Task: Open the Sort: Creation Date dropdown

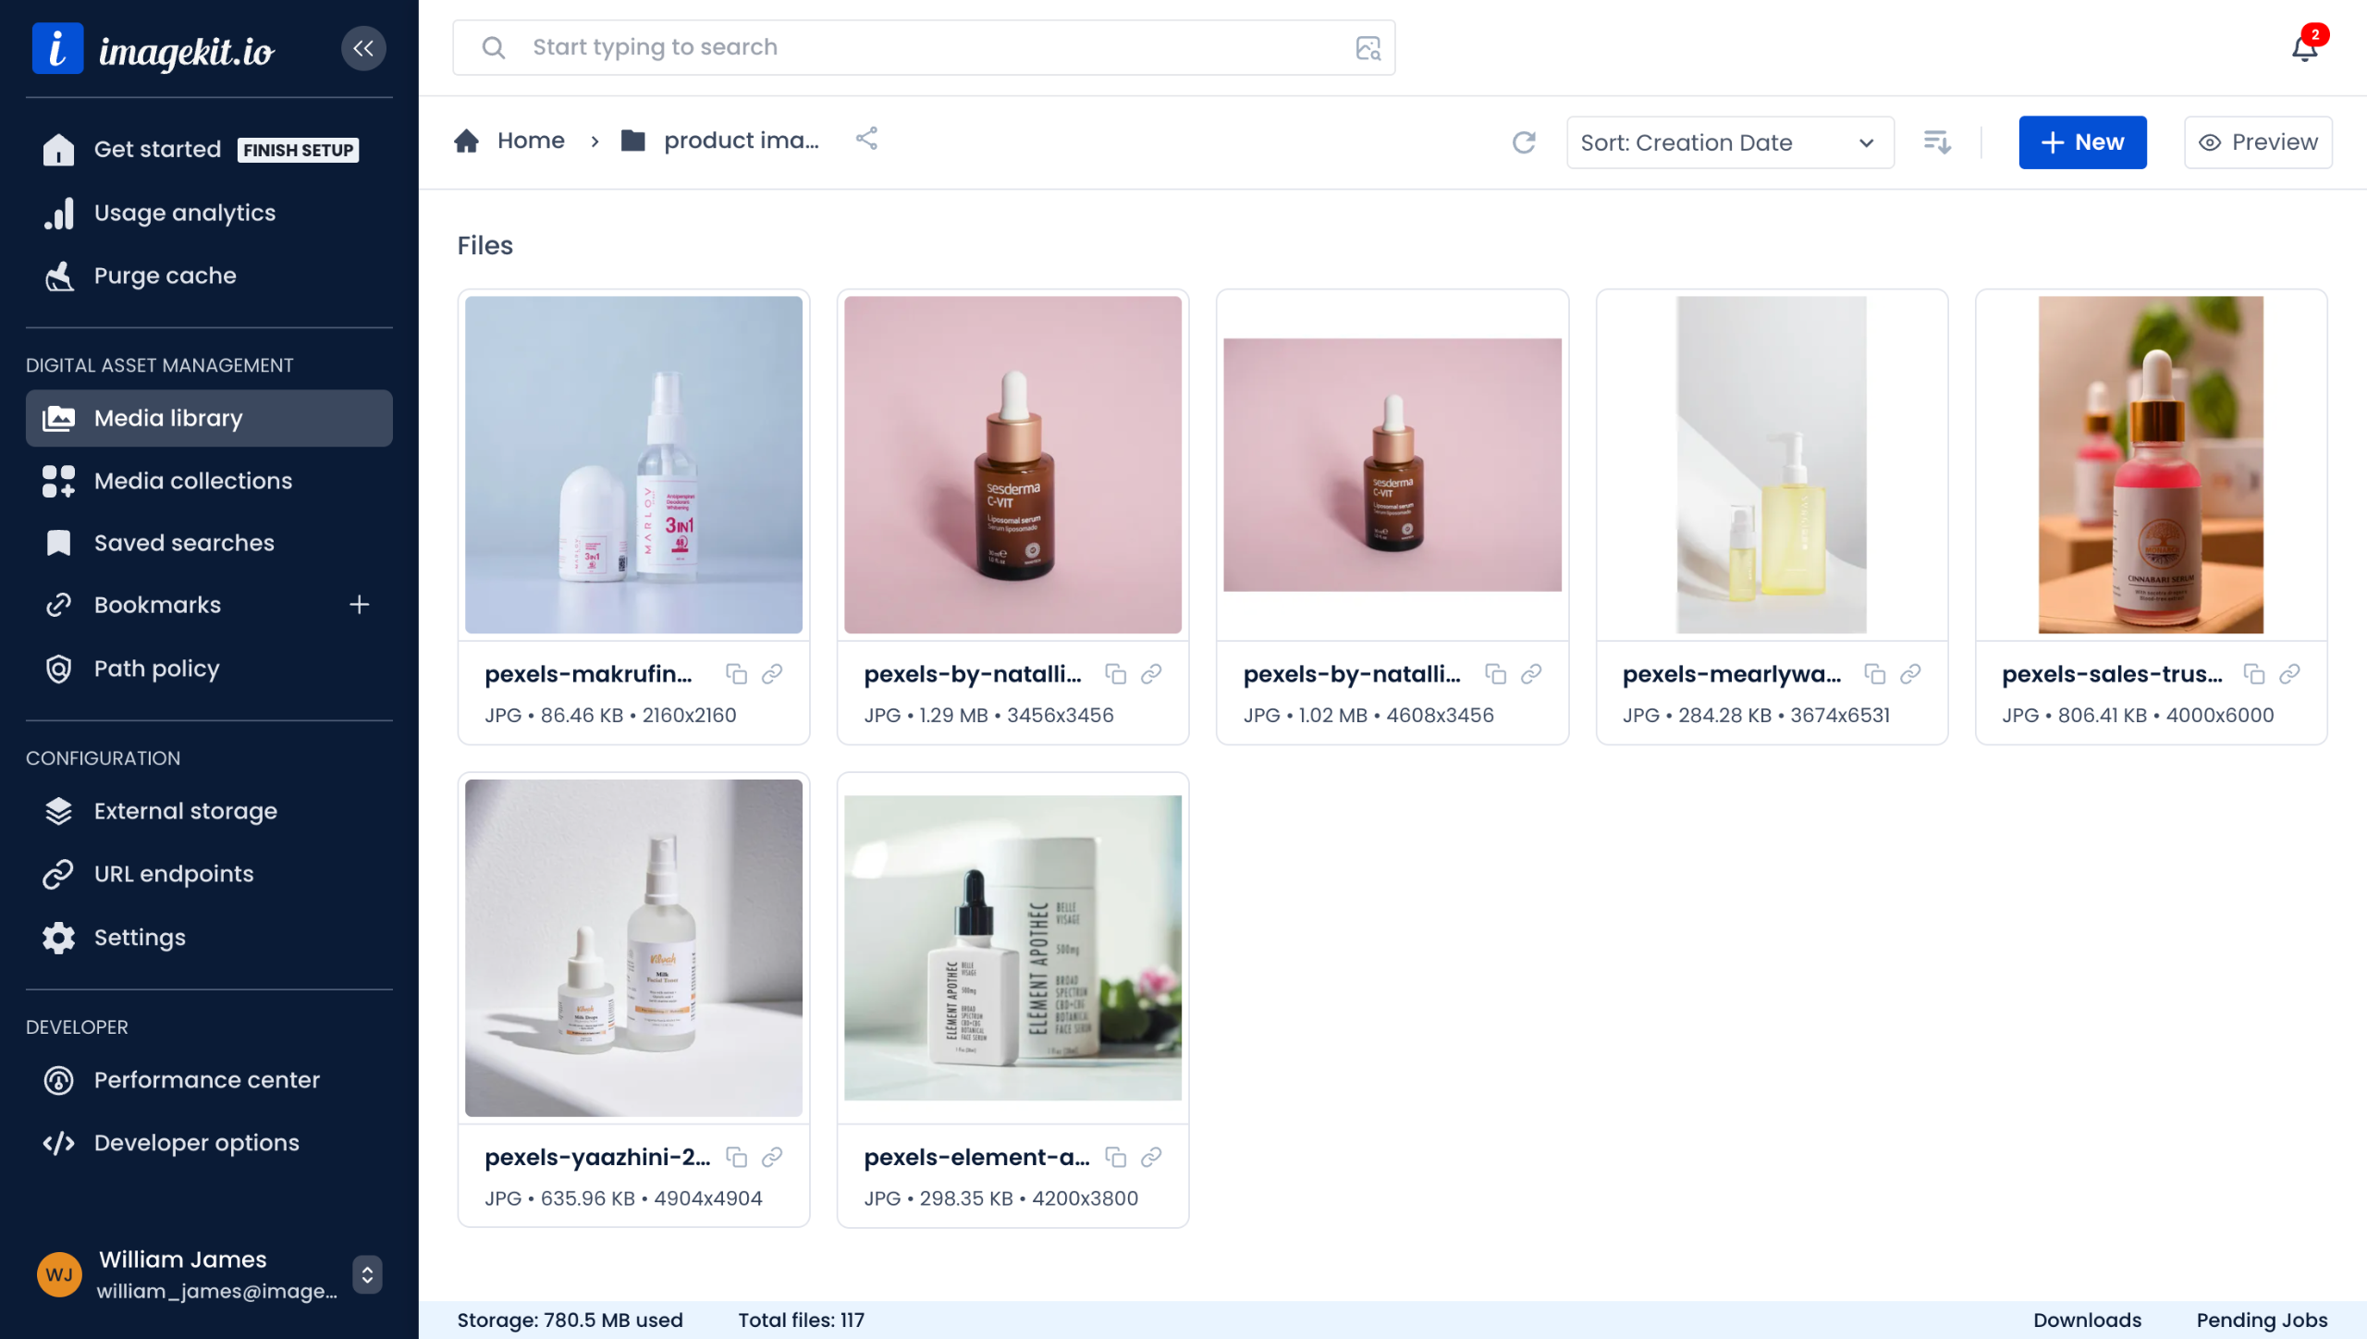Action: coord(1729,142)
